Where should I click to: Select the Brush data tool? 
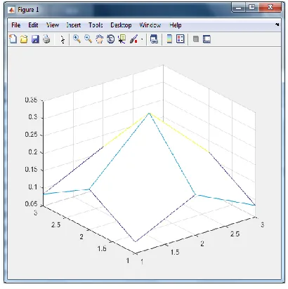point(133,39)
